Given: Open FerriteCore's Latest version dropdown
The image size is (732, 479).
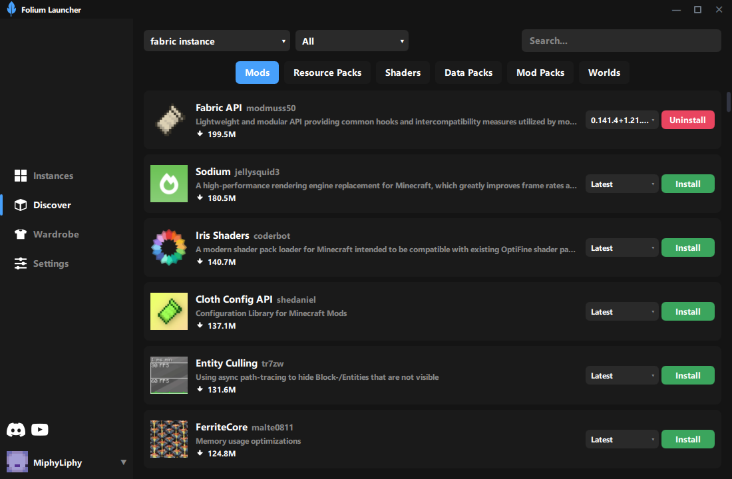Looking at the screenshot, I should [622, 439].
